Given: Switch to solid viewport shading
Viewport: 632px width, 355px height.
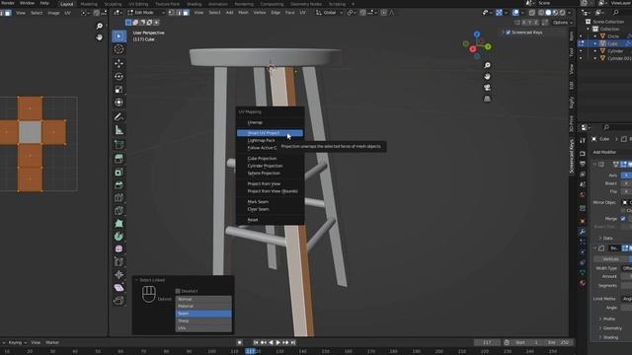Looking at the screenshot, I should (548, 13).
